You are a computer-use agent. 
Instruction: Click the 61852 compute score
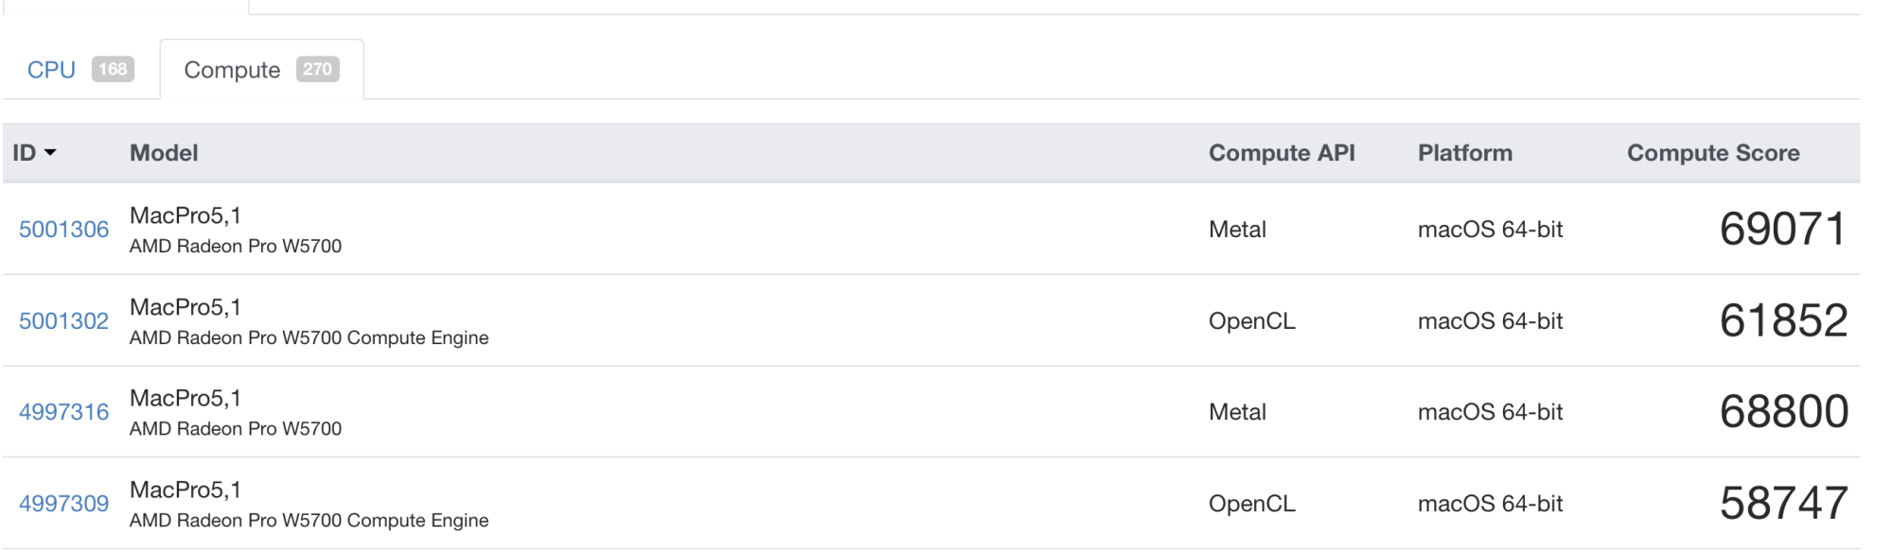[x=1783, y=321]
